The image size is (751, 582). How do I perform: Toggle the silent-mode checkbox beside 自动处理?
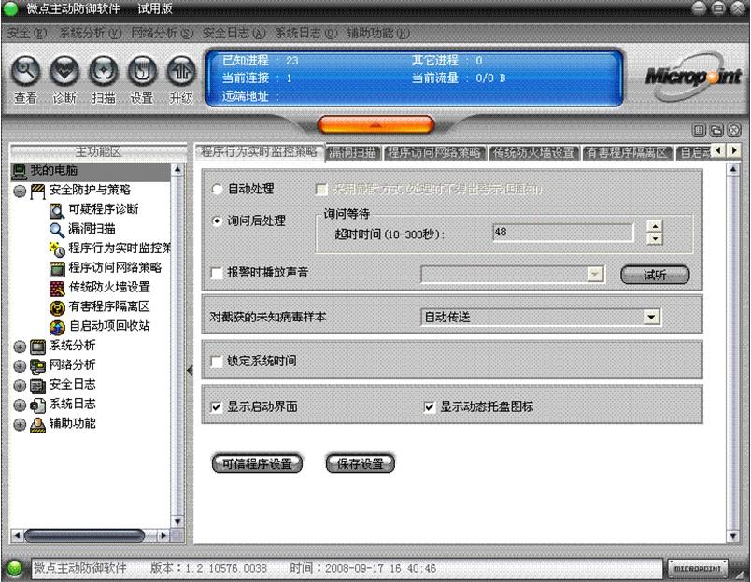321,190
